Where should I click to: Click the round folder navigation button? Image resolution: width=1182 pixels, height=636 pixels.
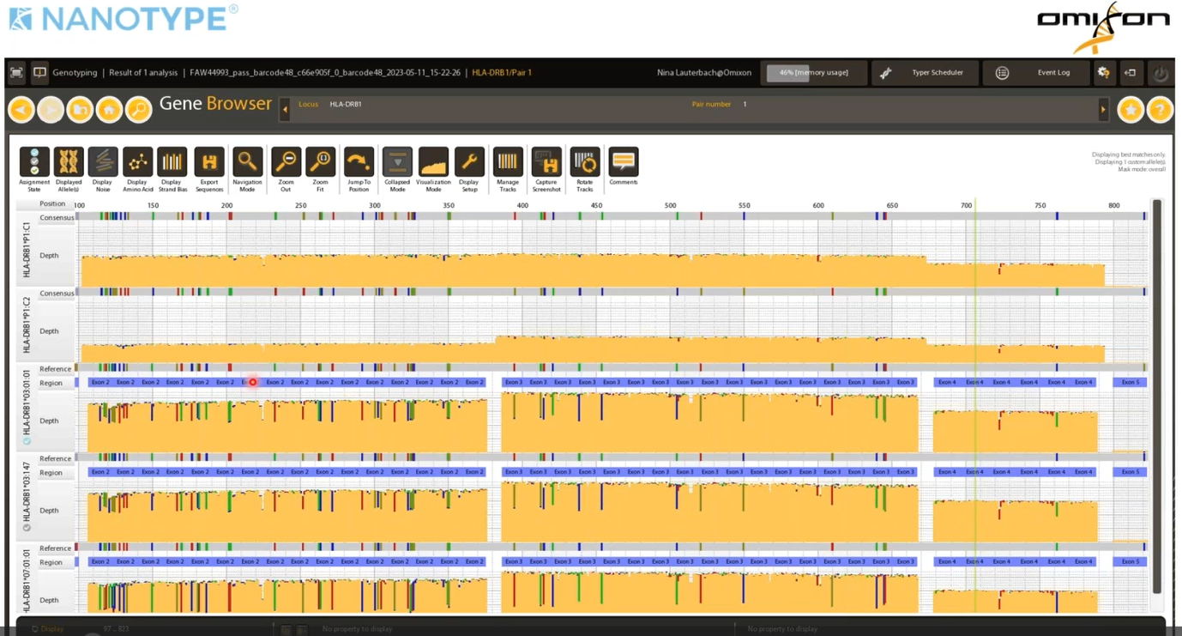pos(80,109)
